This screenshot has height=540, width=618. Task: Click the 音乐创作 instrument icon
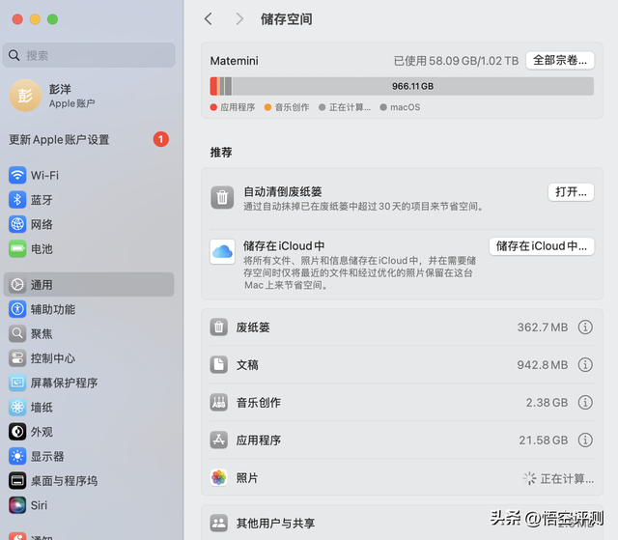point(219,403)
